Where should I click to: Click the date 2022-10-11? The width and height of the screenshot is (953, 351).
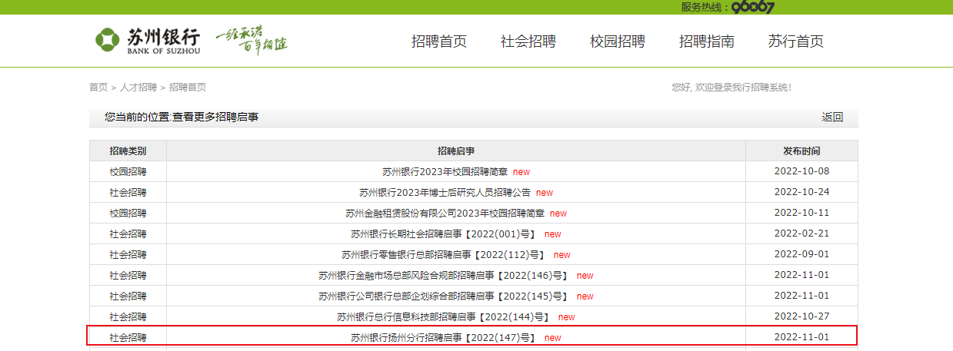(801, 213)
